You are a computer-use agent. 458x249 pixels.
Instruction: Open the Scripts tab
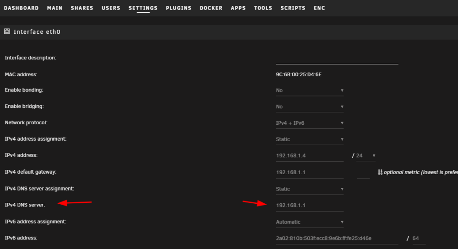pos(293,8)
